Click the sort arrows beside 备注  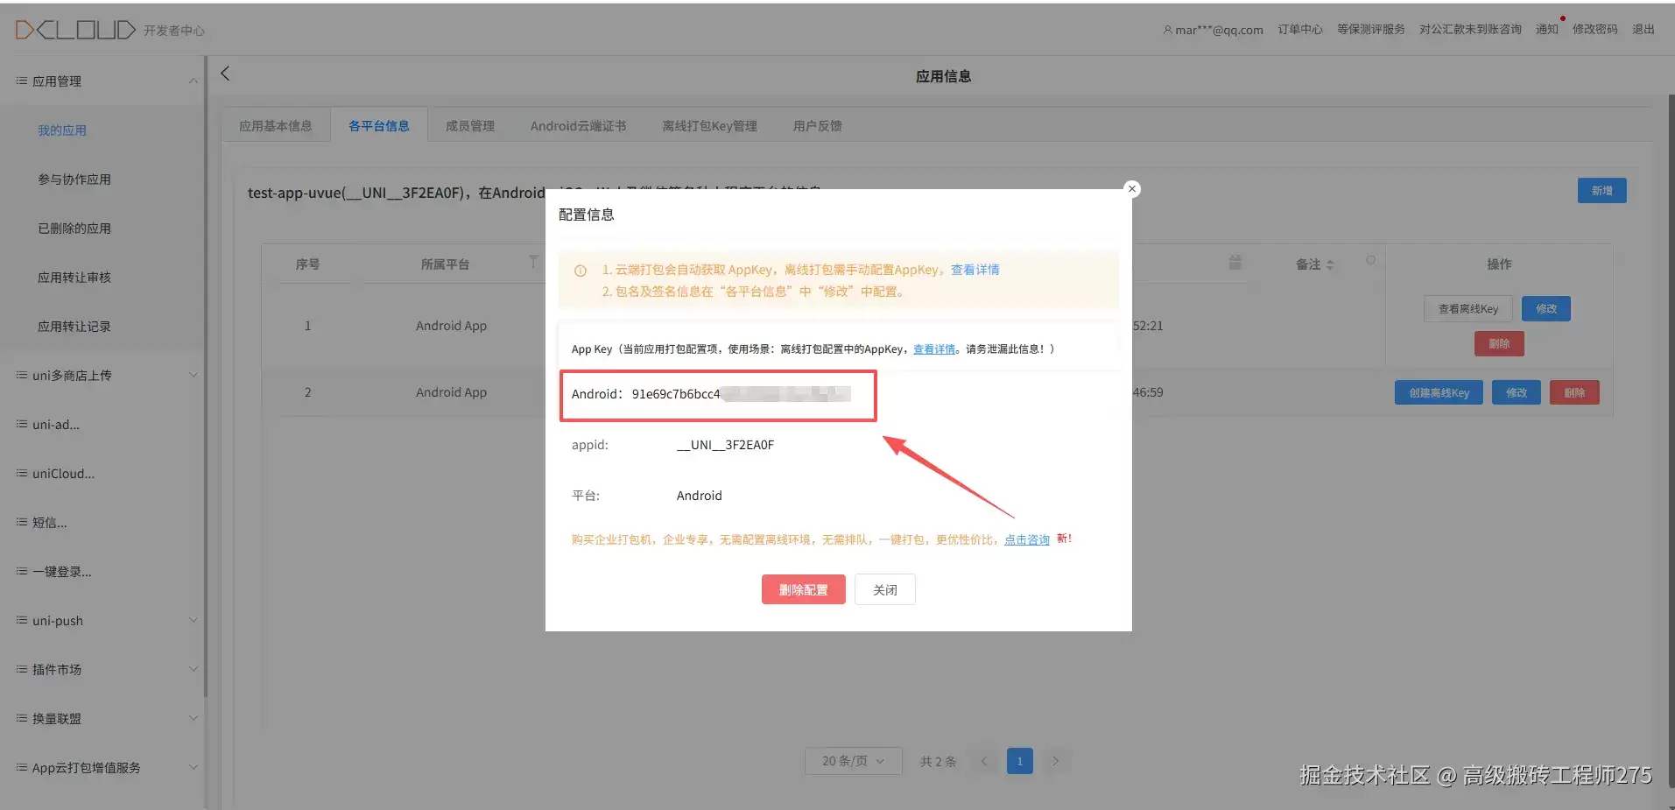pyautogui.click(x=1330, y=264)
